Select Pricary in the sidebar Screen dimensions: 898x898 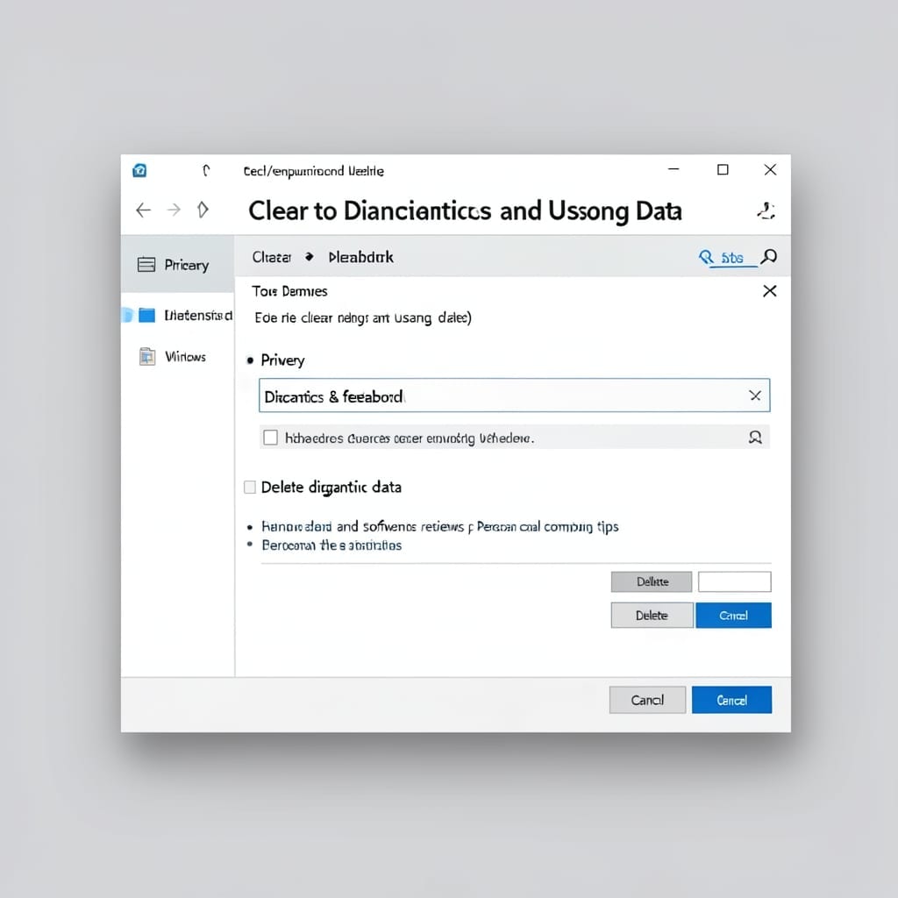click(177, 265)
